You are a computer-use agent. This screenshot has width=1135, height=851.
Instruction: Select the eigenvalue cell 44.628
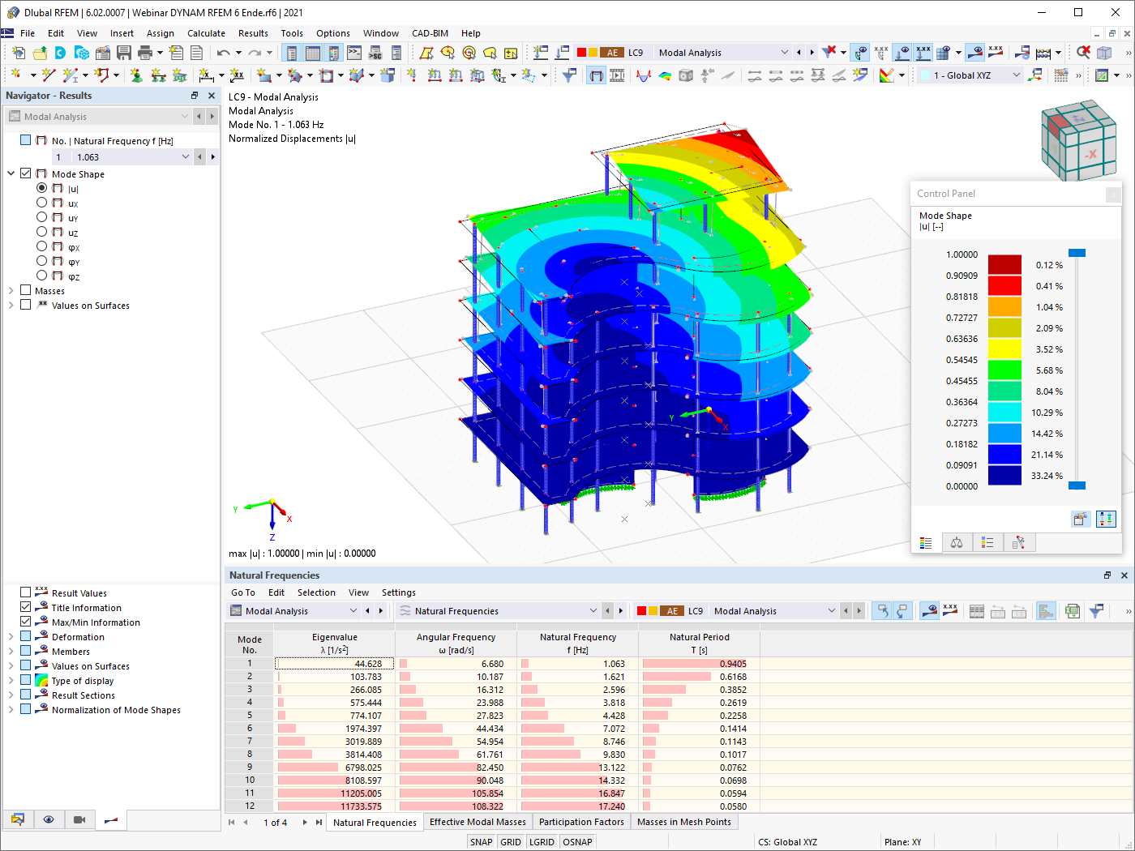coord(335,664)
